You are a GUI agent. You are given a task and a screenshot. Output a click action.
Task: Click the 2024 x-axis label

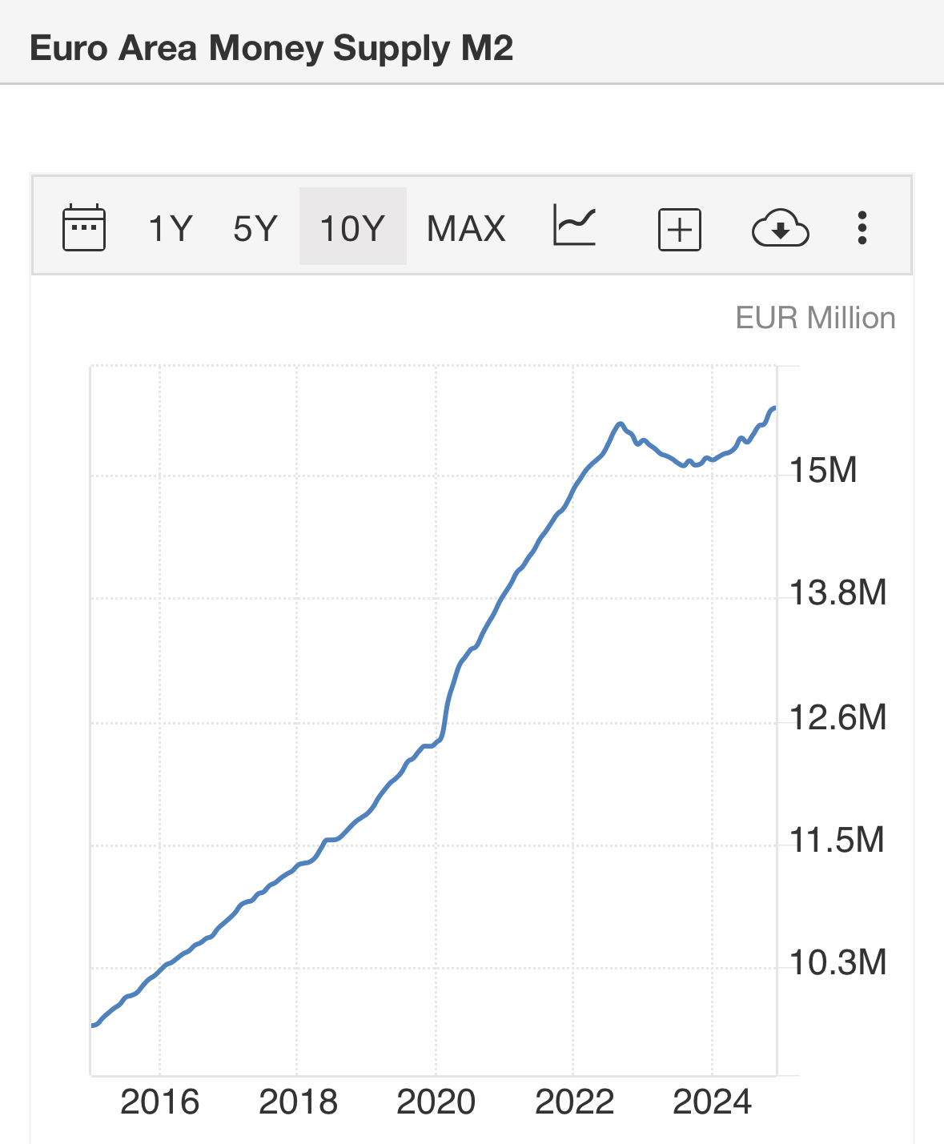(x=712, y=1102)
